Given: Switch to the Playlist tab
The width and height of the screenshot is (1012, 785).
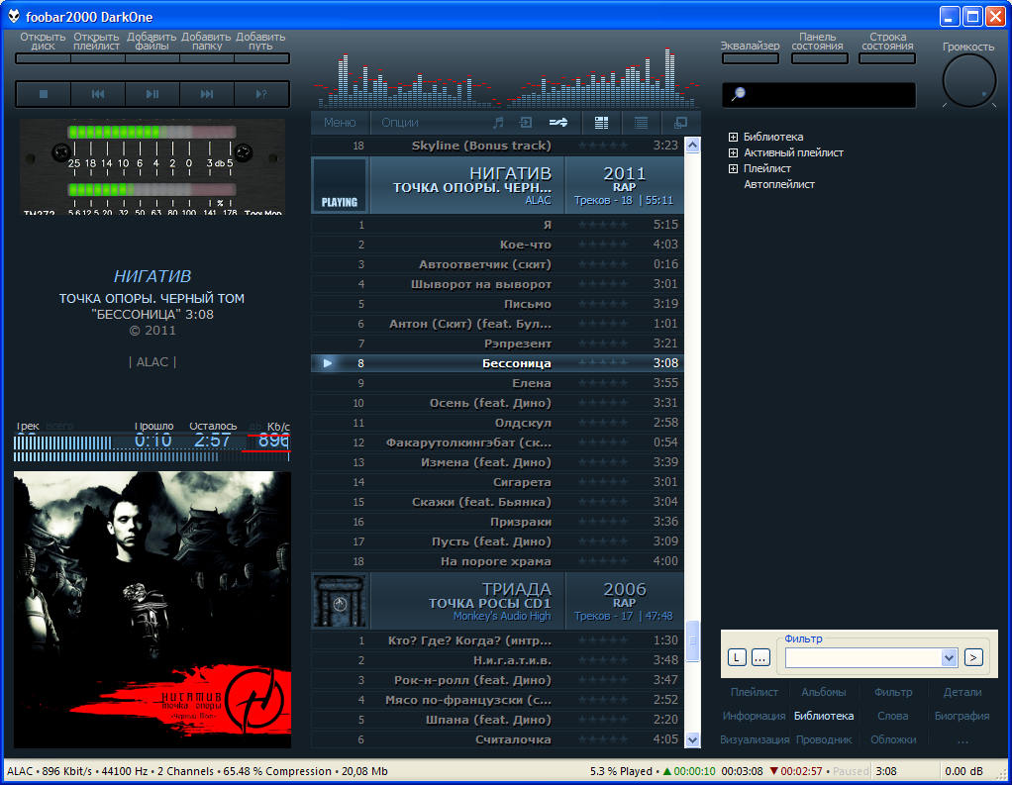Looking at the screenshot, I should click(754, 692).
